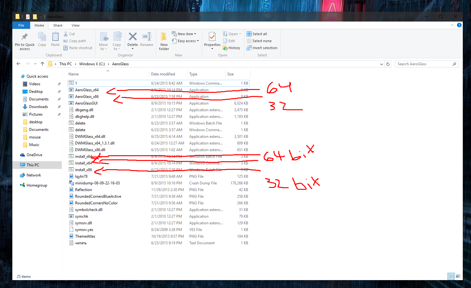The width and height of the screenshot is (471, 288).
Task: Switch to the Home ribbon tab
Action: (x=39, y=25)
